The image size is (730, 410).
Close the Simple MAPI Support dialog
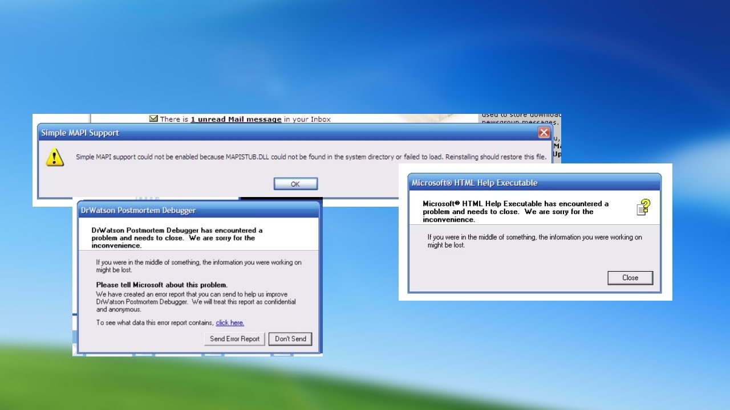[544, 133]
